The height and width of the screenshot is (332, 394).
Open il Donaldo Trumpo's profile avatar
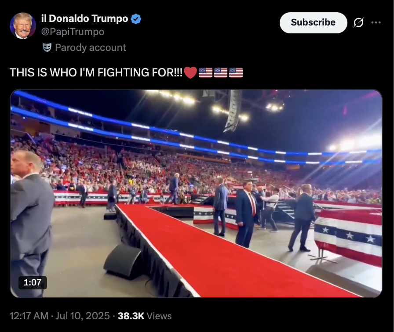23,25
